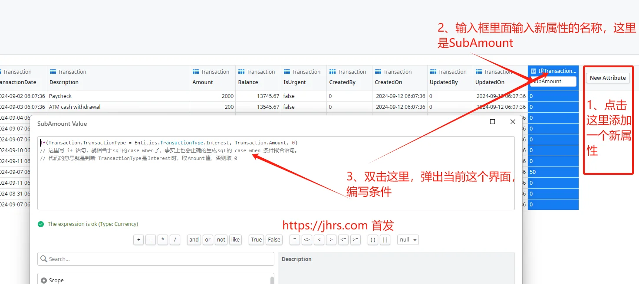This screenshot has height=284, width=639.
Task: Insert the 'like' operator
Action: [235, 240]
